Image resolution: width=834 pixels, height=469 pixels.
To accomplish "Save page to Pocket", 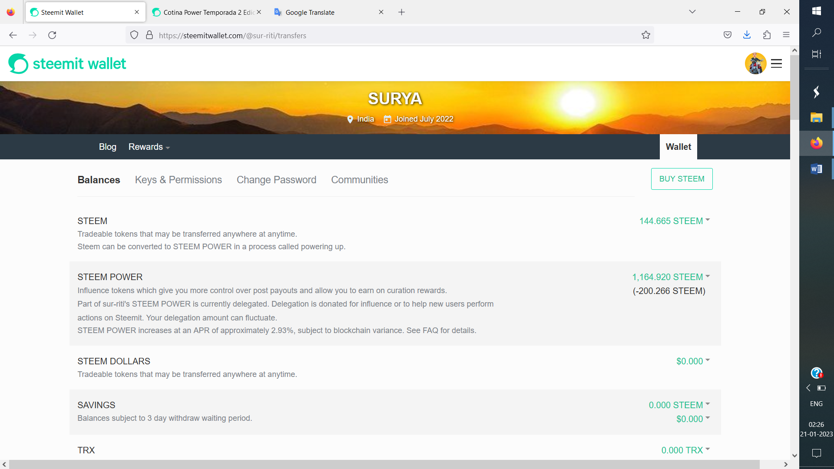I will [x=728, y=35].
